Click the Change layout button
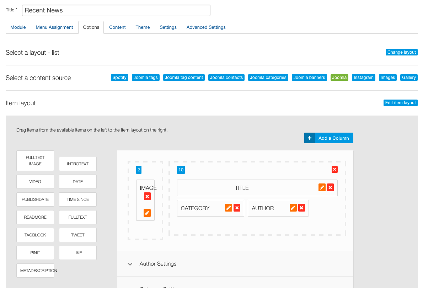 click(x=401, y=52)
